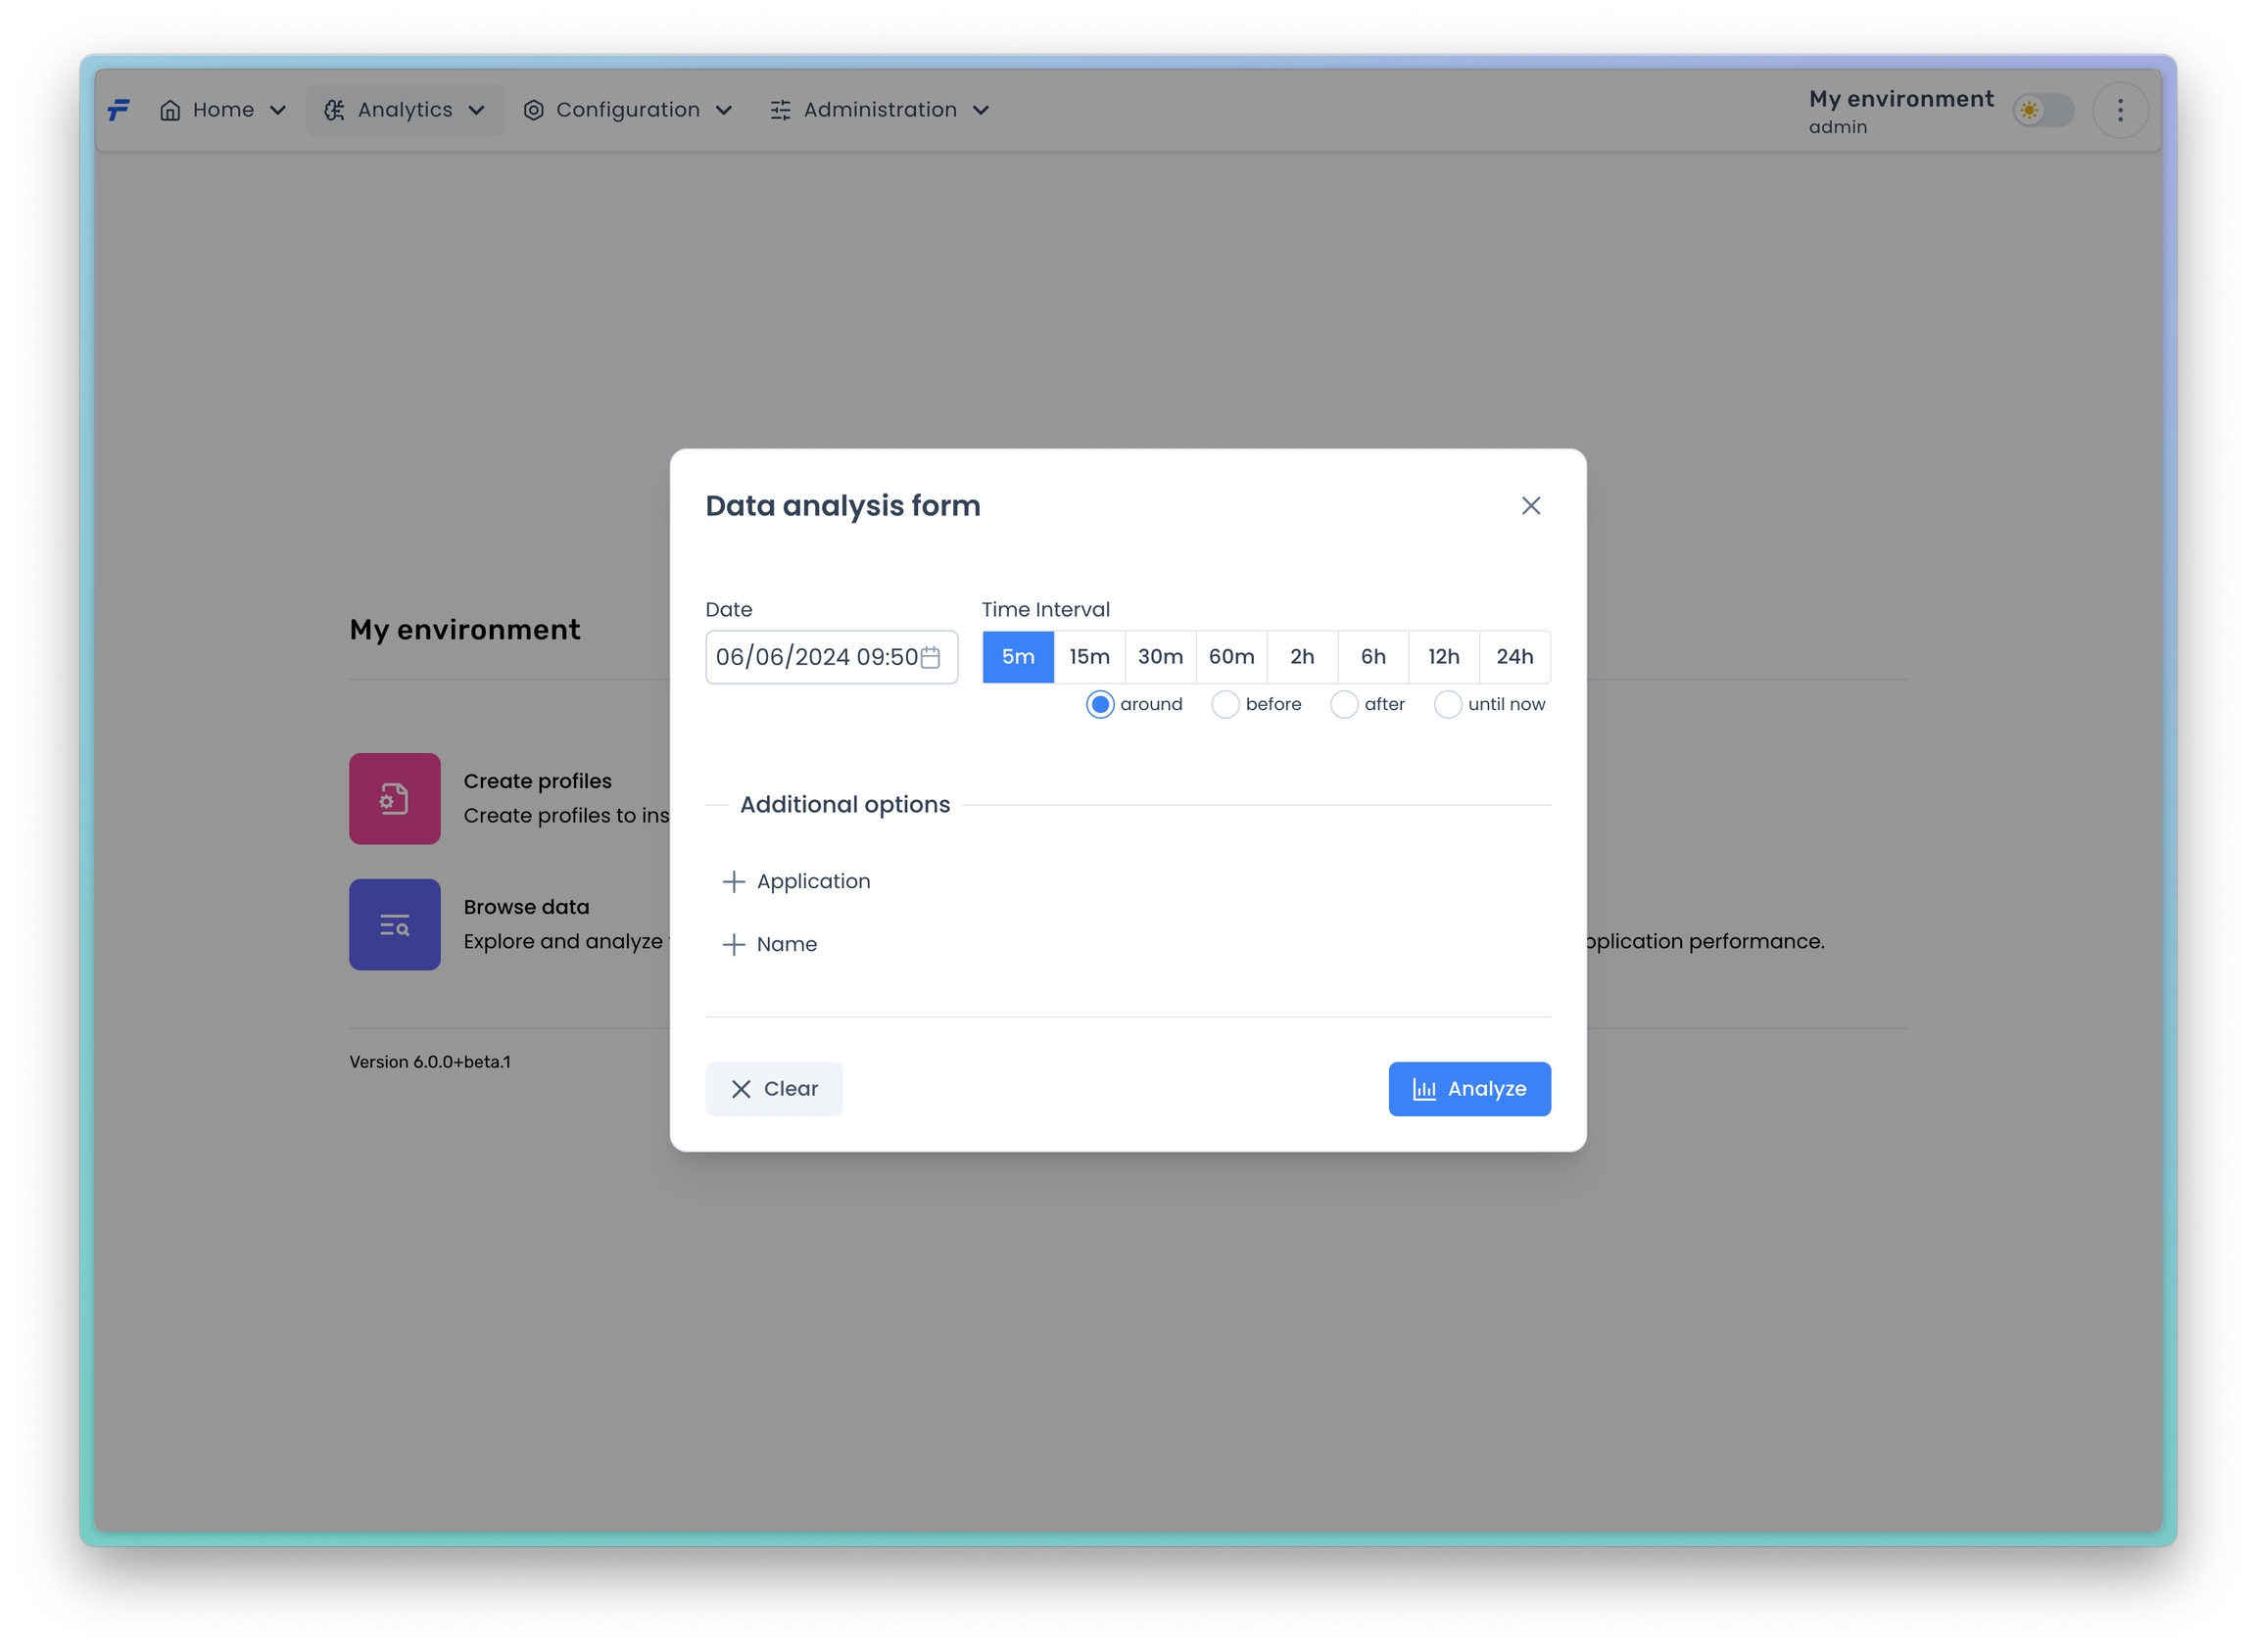Close the Data analysis form dialog
This screenshot has width=2257, height=1652.
[1530, 506]
